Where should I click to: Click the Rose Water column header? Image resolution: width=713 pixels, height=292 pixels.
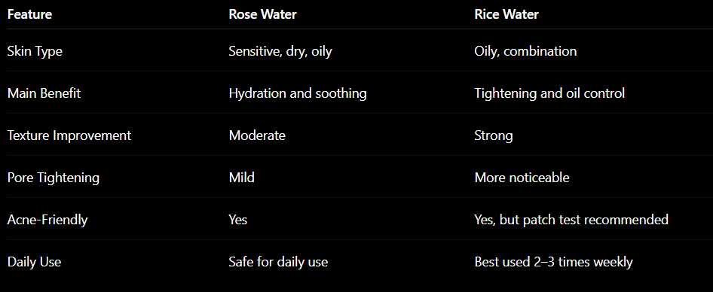pyautogui.click(x=262, y=14)
